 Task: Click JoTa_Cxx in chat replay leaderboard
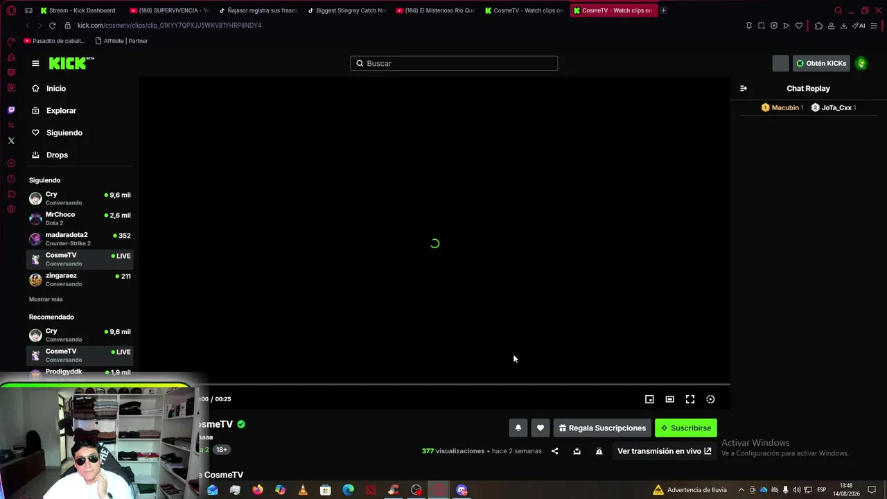pos(834,107)
